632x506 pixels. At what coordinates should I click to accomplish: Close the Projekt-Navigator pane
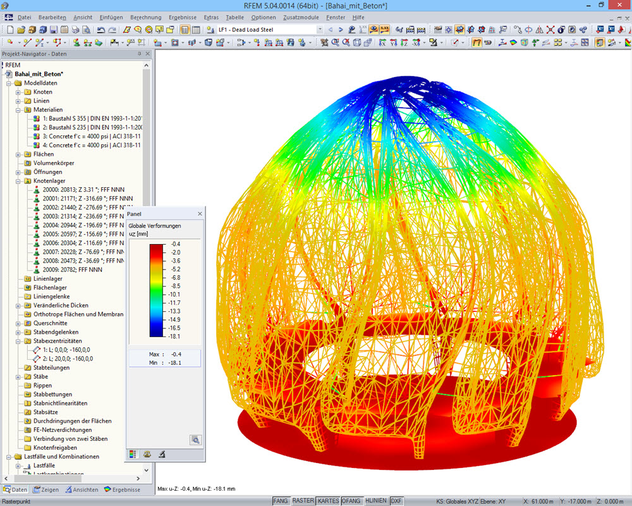point(147,54)
